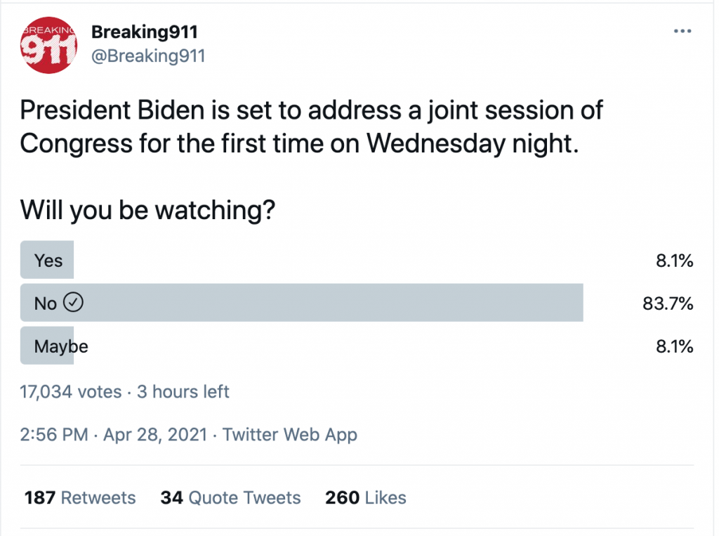Viewport: 719px width, 536px height.
Task: Click the Twitter Web App source link
Action: (289, 435)
